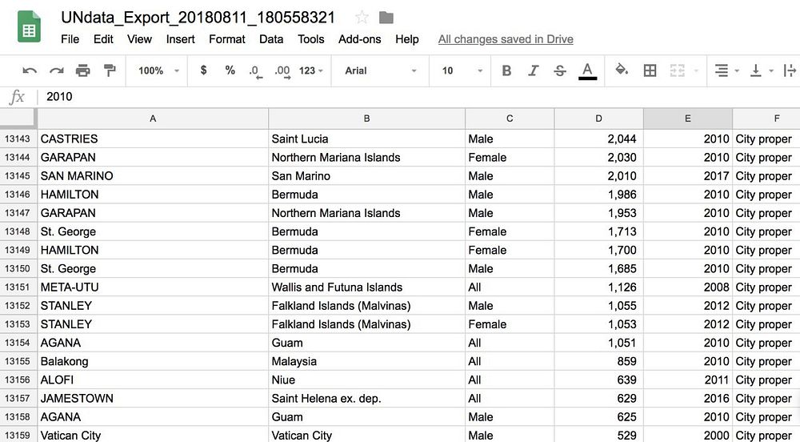The width and height of the screenshot is (800, 442).
Task: Click the 2017 year cell
Action: [688, 176]
